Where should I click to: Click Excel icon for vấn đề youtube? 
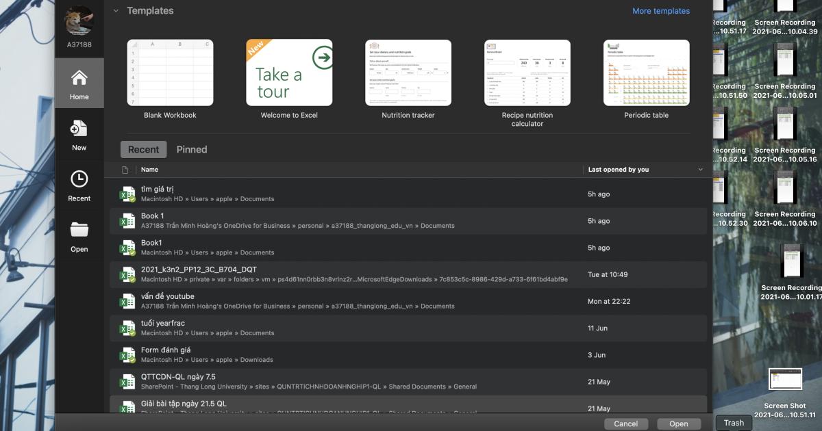pyautogui.click(x=127, y=301)
